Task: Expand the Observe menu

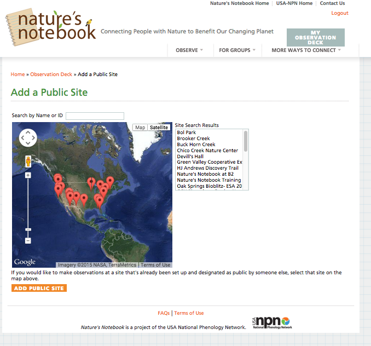Action: pos(189,50)
